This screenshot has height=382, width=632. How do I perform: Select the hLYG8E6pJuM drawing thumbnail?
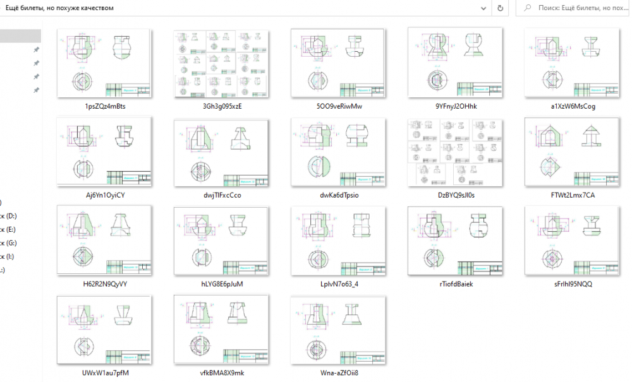click(x=221, y=241)
